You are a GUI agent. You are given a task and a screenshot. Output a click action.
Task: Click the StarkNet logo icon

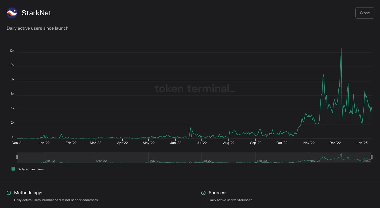coord(12,13)
